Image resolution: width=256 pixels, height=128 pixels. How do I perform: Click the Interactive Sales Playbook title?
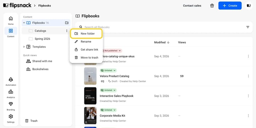pyautogui.click(x=117, y=96)
